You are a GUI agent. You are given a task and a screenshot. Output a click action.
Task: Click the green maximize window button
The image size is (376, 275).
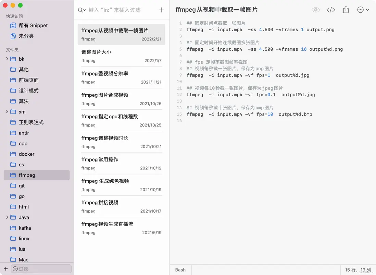(21, 5)
